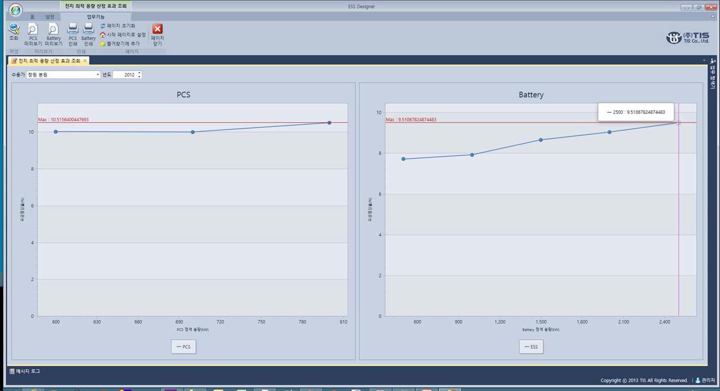Click the PCS chart title
The image size is (720, 391).
click(x=183, y=95)
